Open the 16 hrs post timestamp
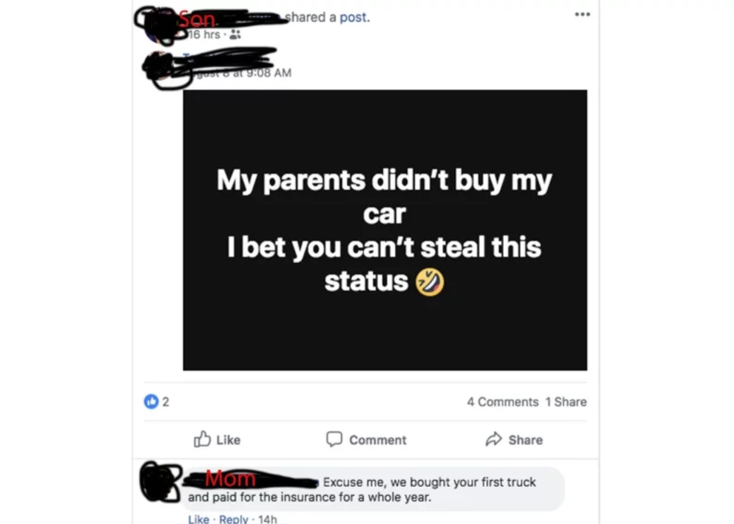734x524 pixels. click(204, 35)
